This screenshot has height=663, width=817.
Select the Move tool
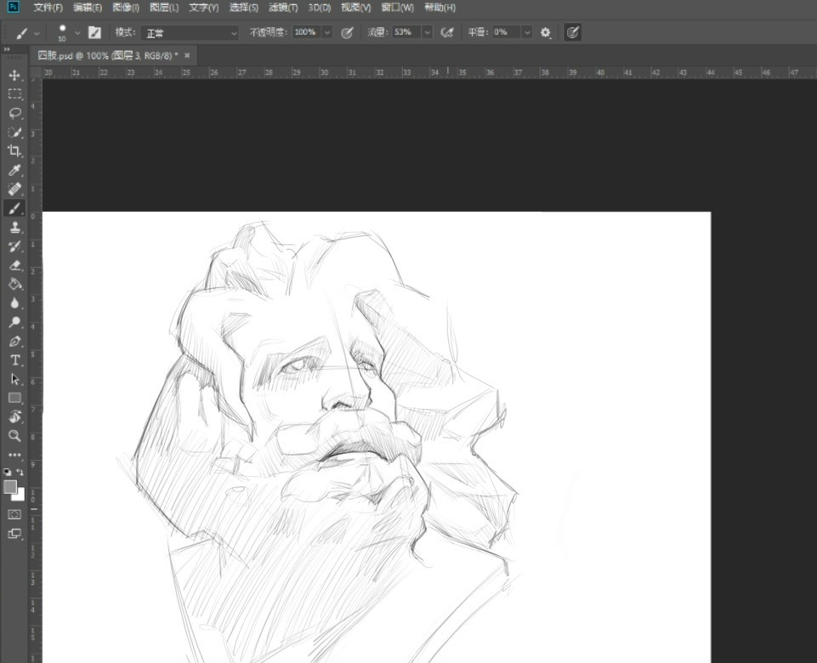tap(14, 76)
